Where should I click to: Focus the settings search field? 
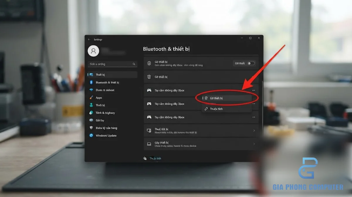click(x=113, y=64)
